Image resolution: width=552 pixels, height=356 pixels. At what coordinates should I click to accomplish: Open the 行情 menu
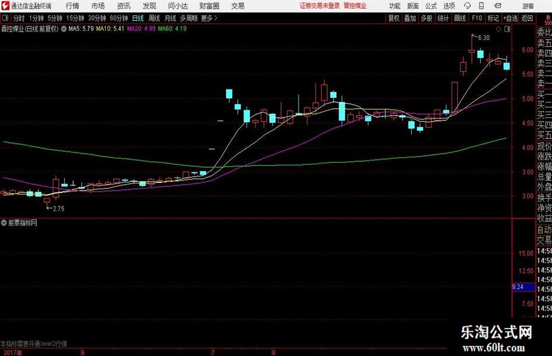point(72,6)
